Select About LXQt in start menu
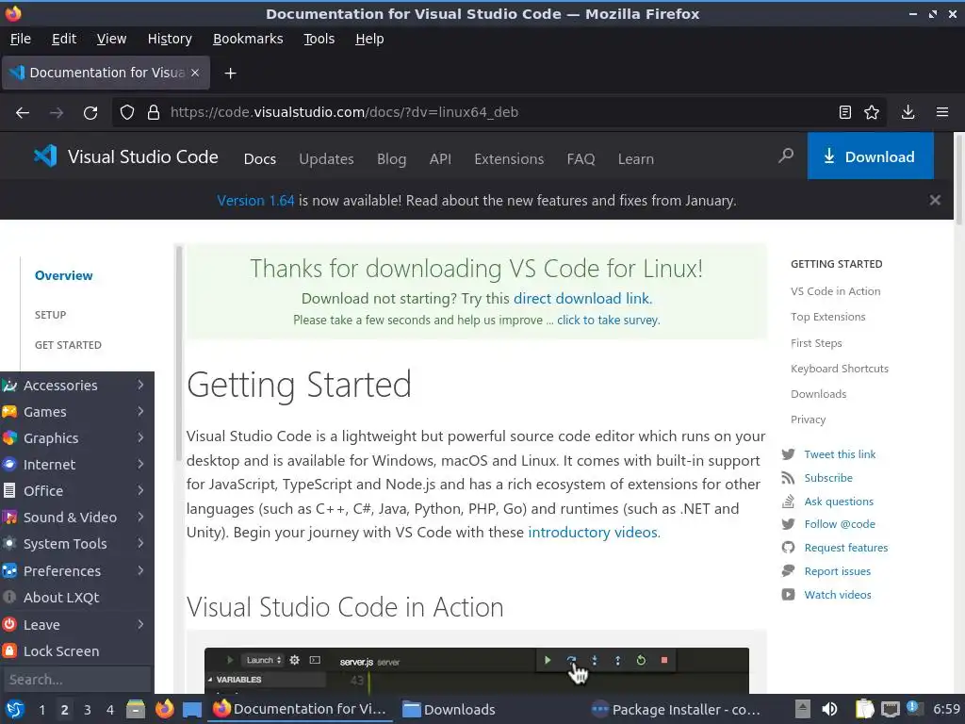This screenshot has height=724, width=965. [76, 598]
